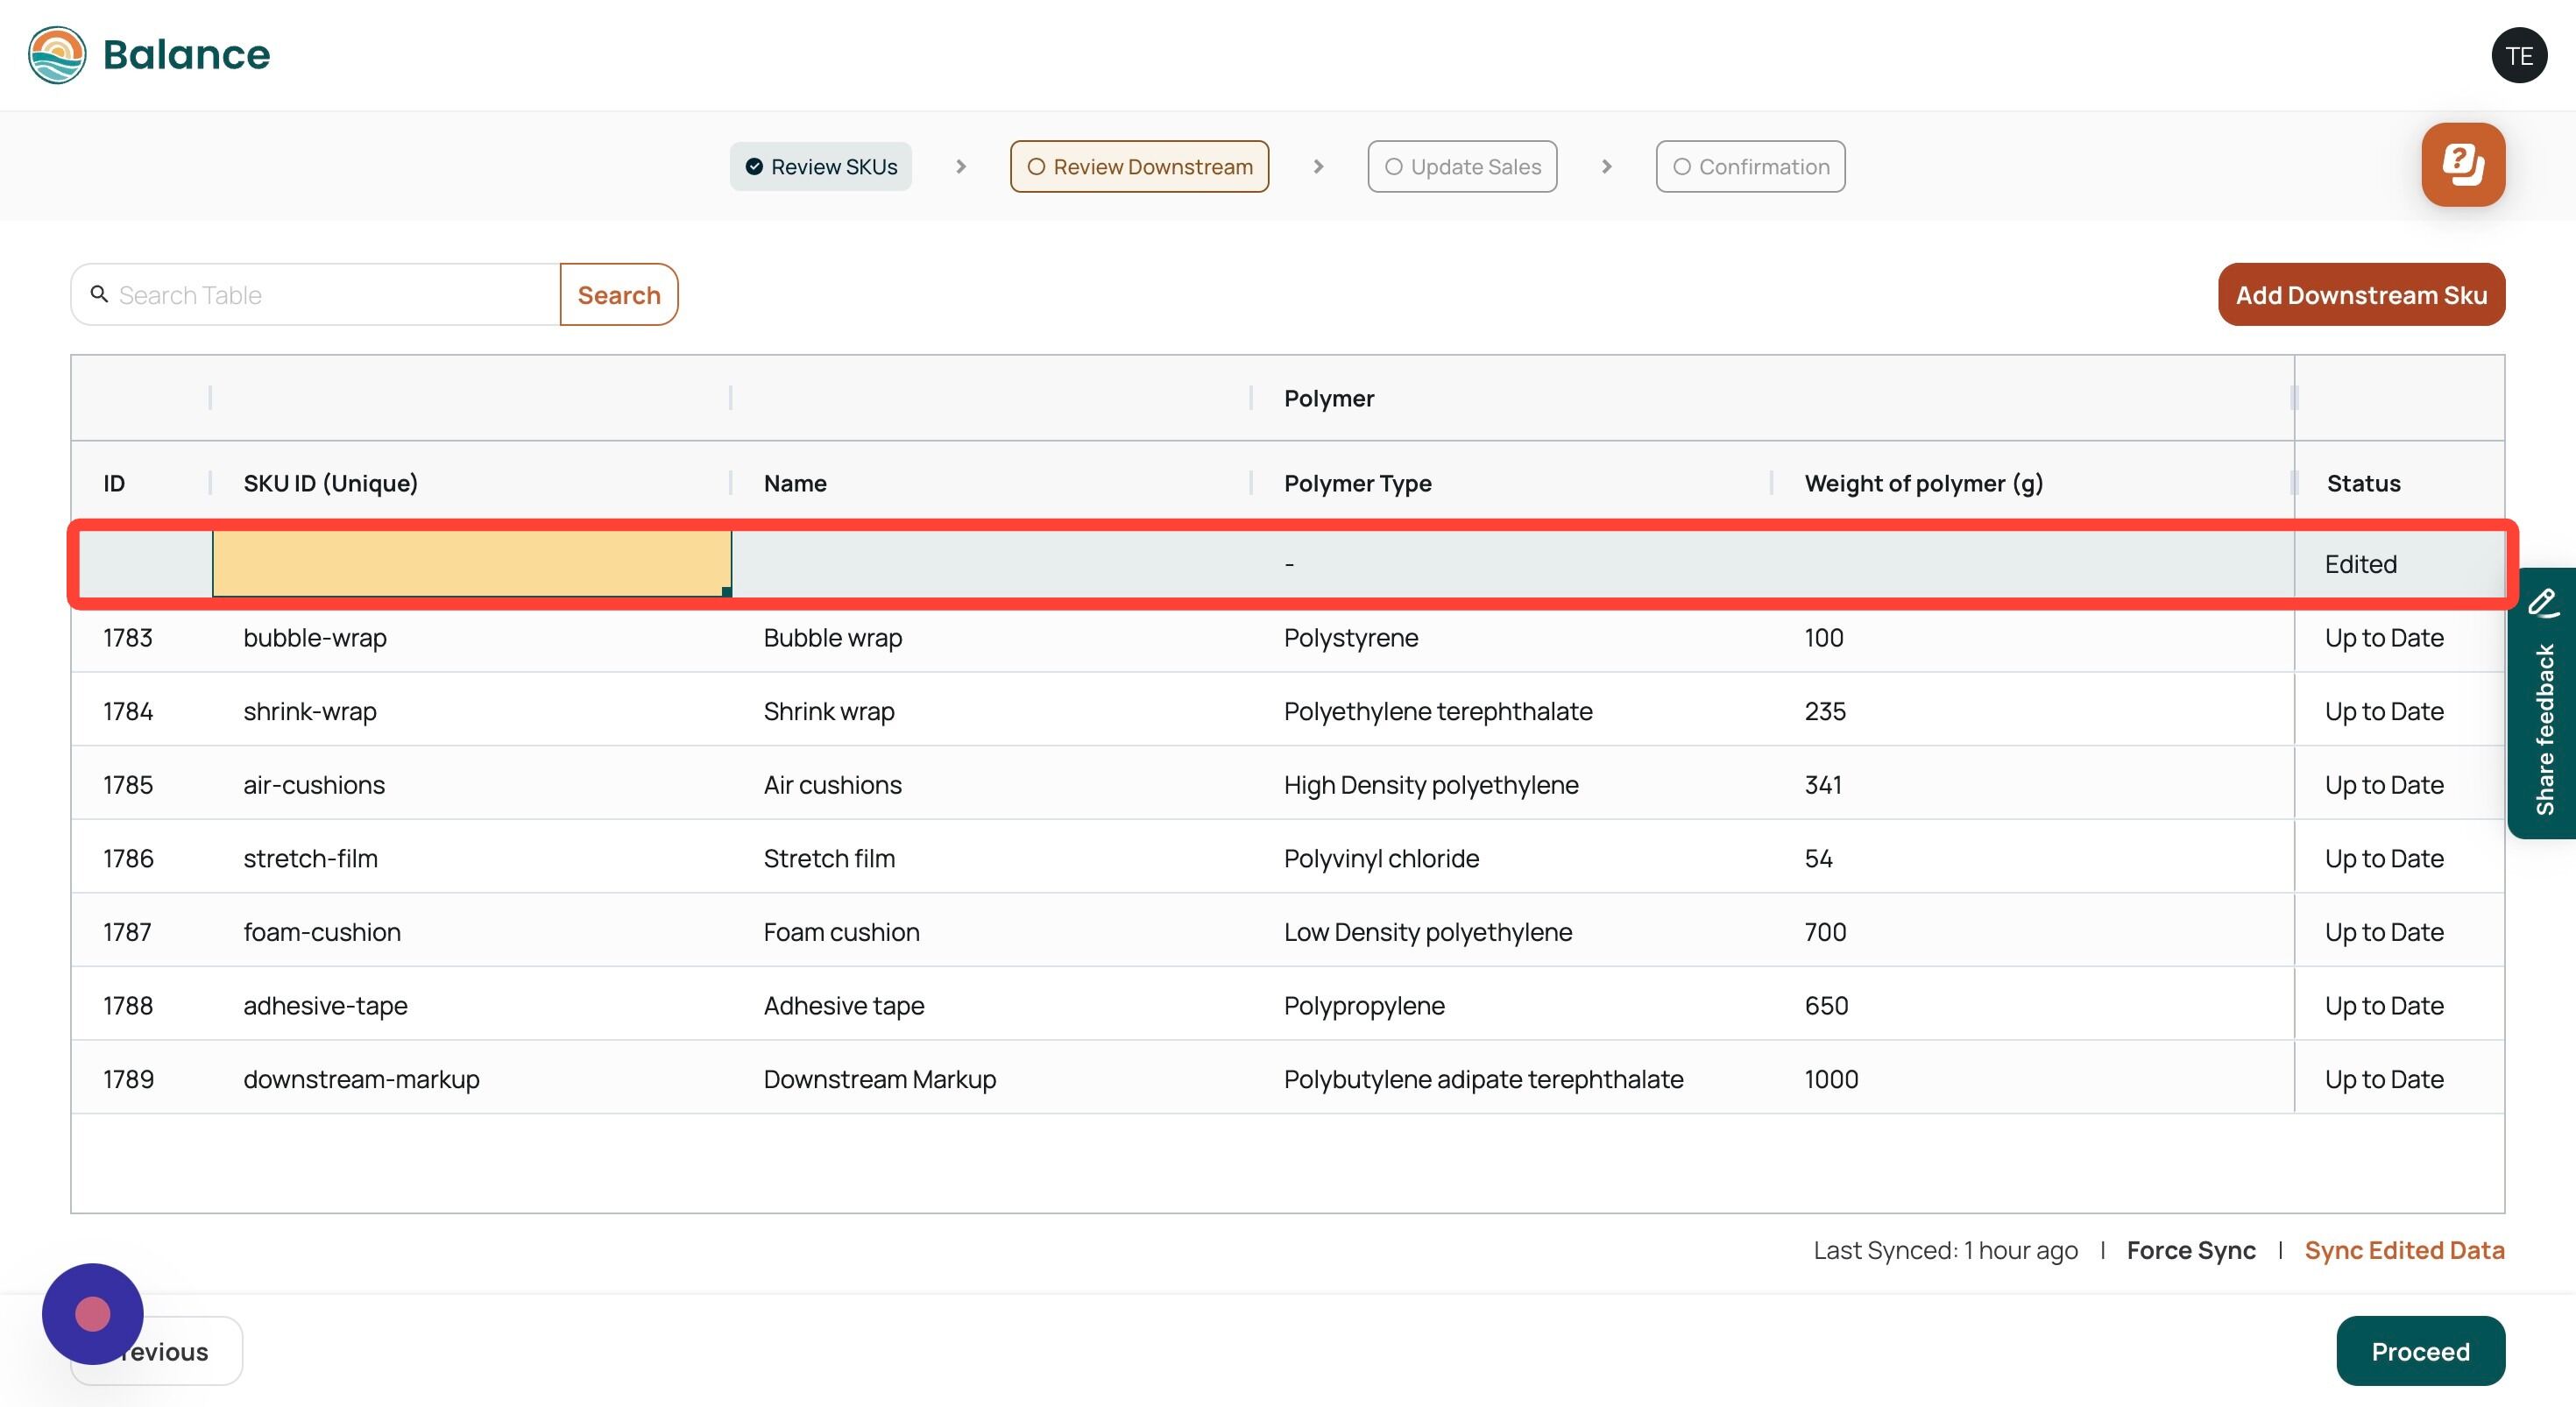Sort by the Name column header
The height and width of the screenshot is (1407, 2576).
(991, 483)
